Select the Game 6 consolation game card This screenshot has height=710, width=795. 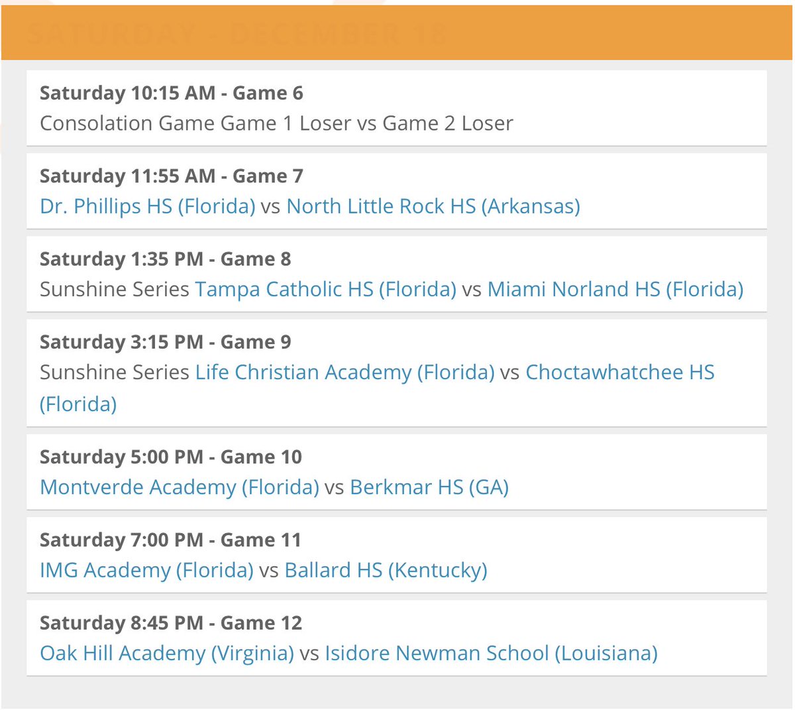(x=397, y=108)
